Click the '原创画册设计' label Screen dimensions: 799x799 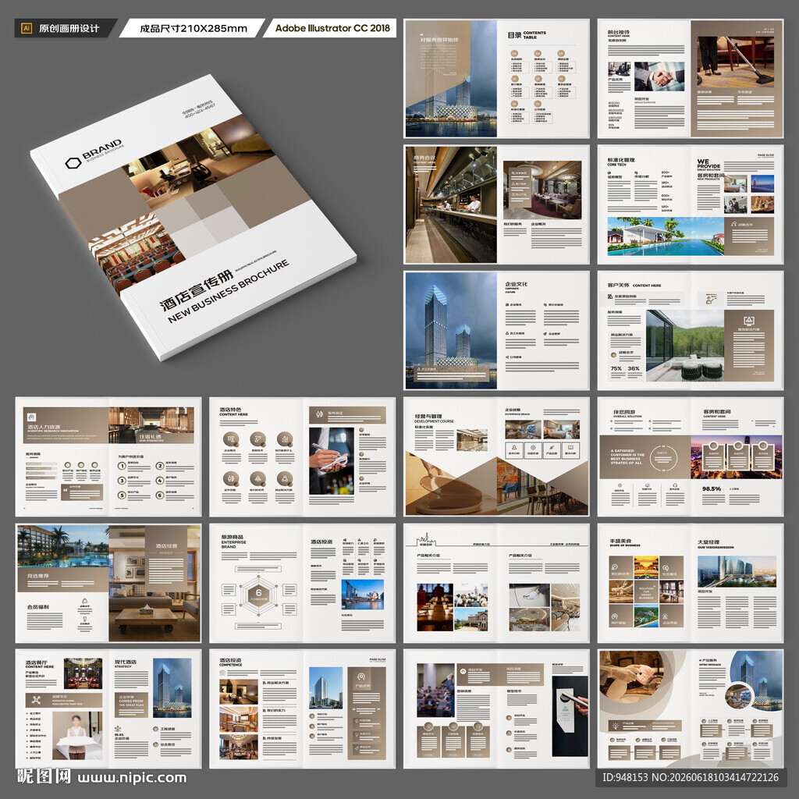click(x=69, y=29)
